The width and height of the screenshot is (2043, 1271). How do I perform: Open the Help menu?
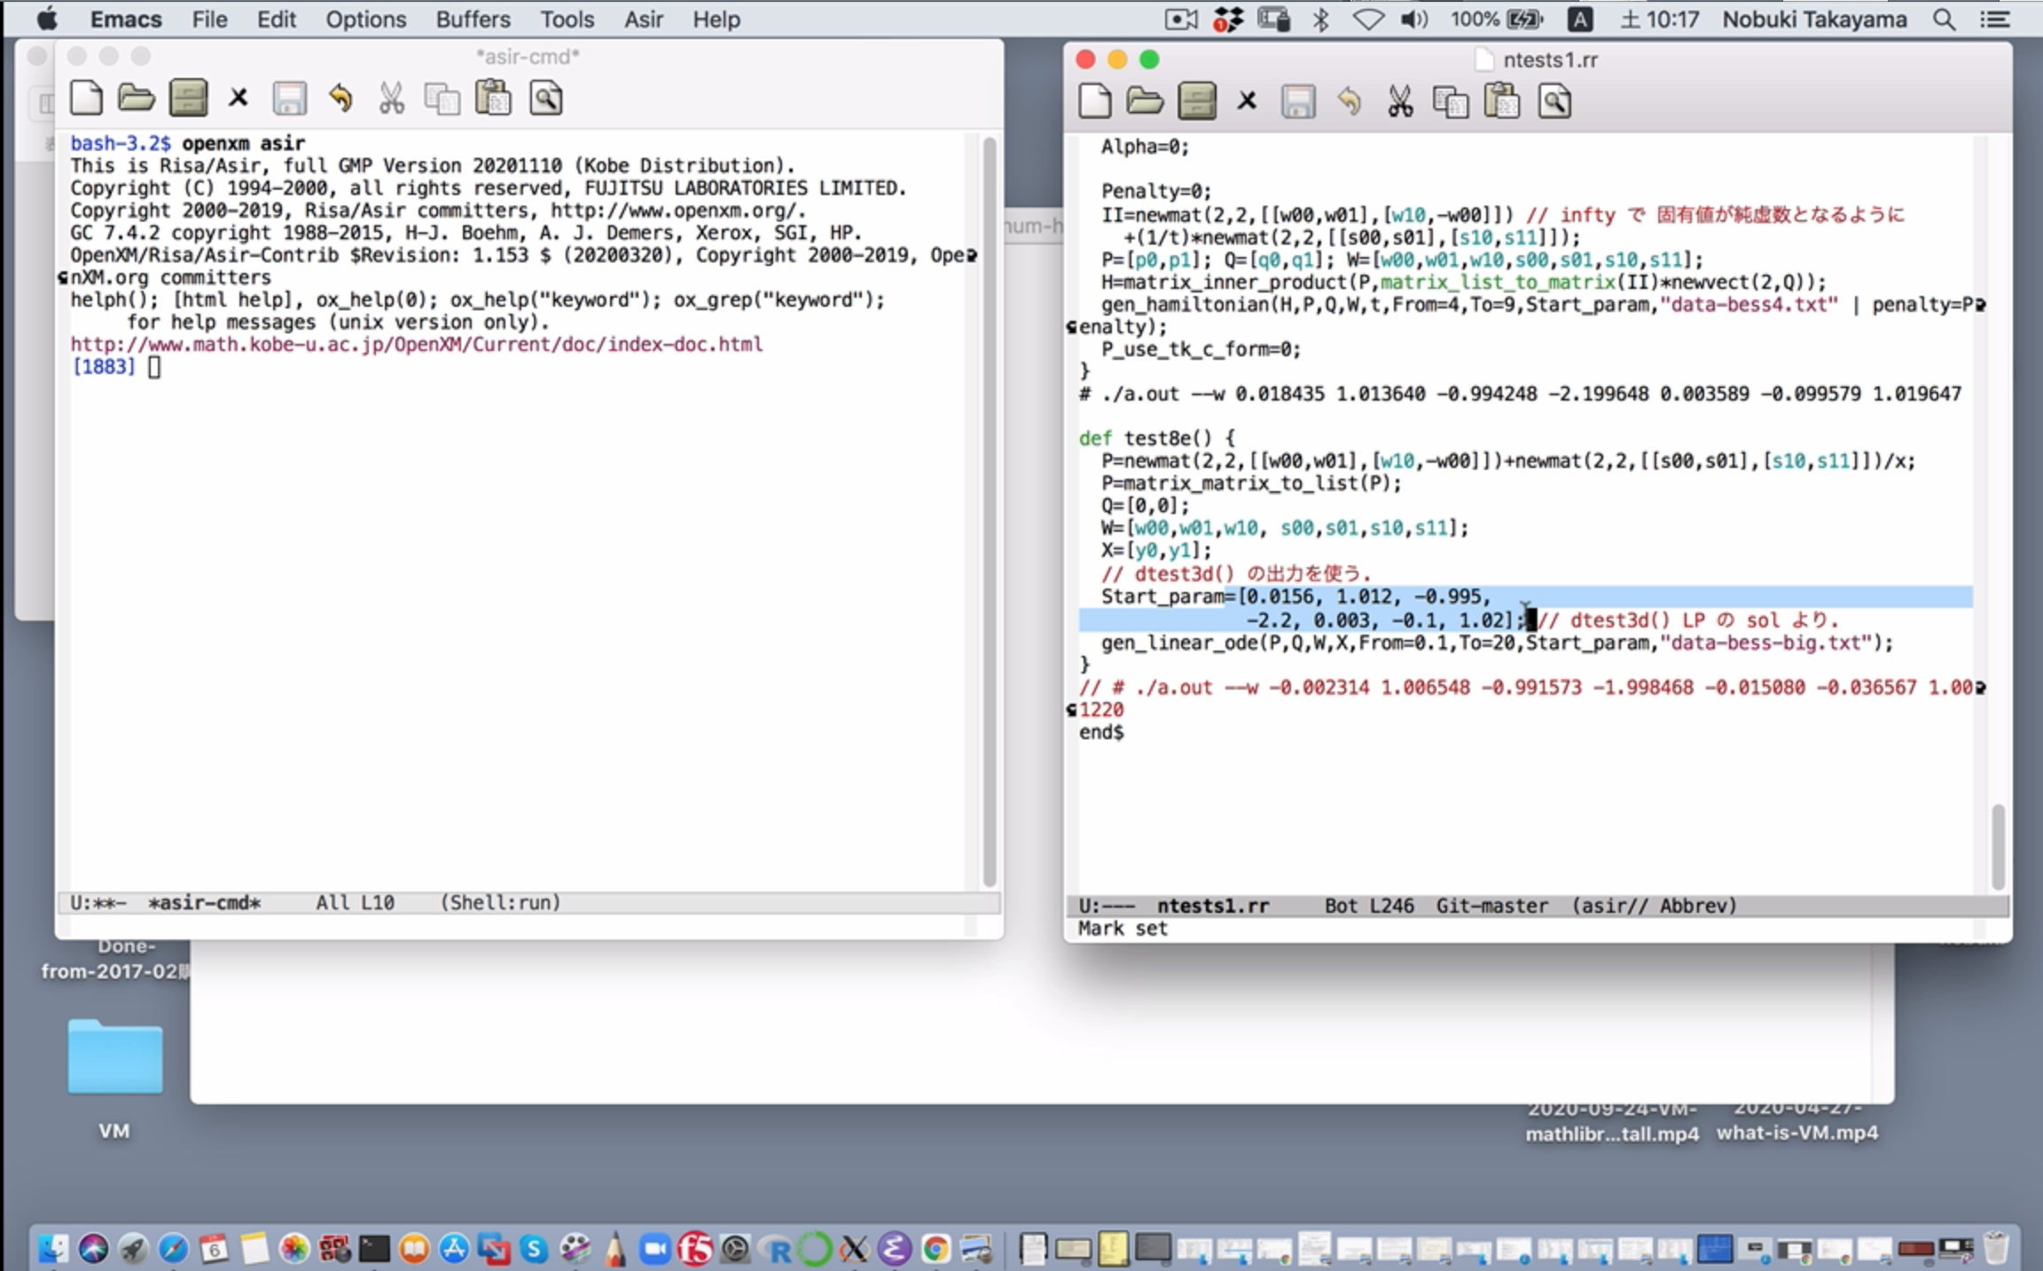pos(716,19)
